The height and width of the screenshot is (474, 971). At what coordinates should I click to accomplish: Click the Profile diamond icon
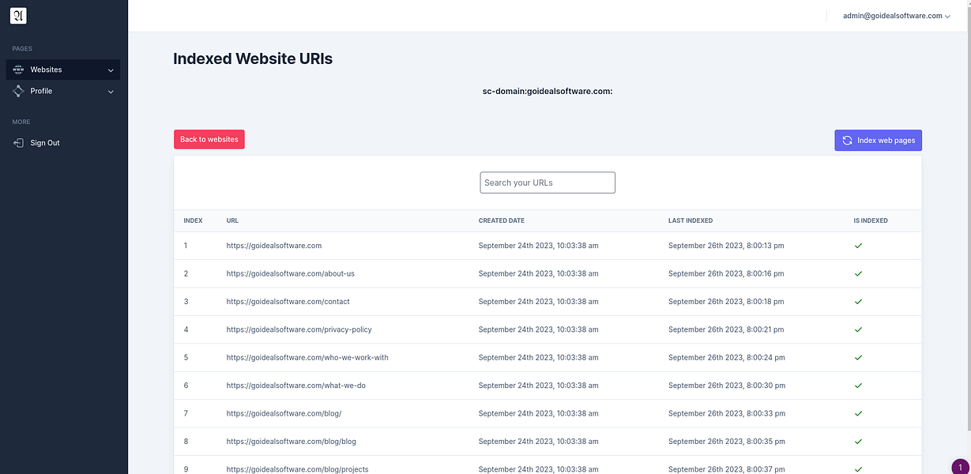(17, 90)
